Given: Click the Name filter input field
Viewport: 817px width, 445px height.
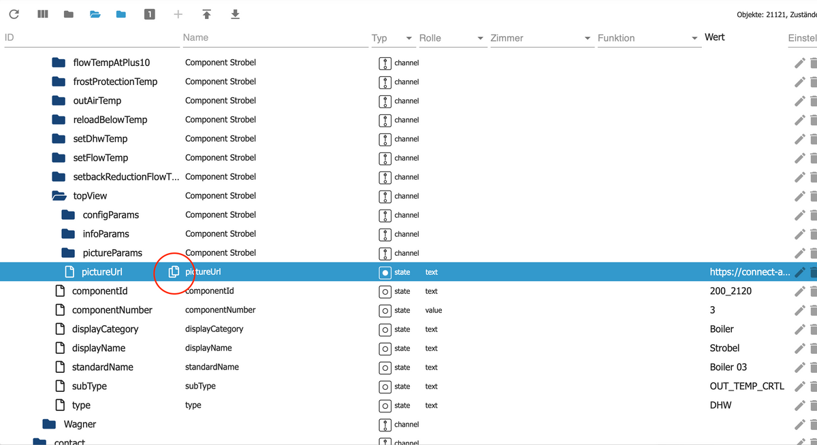Looking at the screenshot, I should [275, 37].
